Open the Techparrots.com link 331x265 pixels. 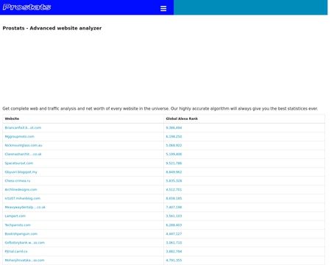pos(18,225)
